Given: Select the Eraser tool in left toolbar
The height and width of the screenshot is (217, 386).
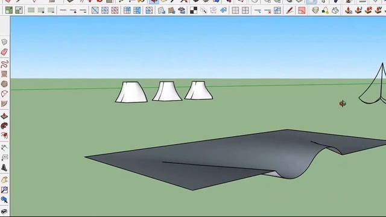Looking at the screenshot, I should 4,52.
